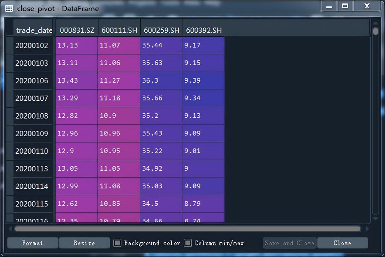The height and width of the screenshot is (257, 385).
Task: Click cell 9.09 in row 20200109
Action: [203, 133]
